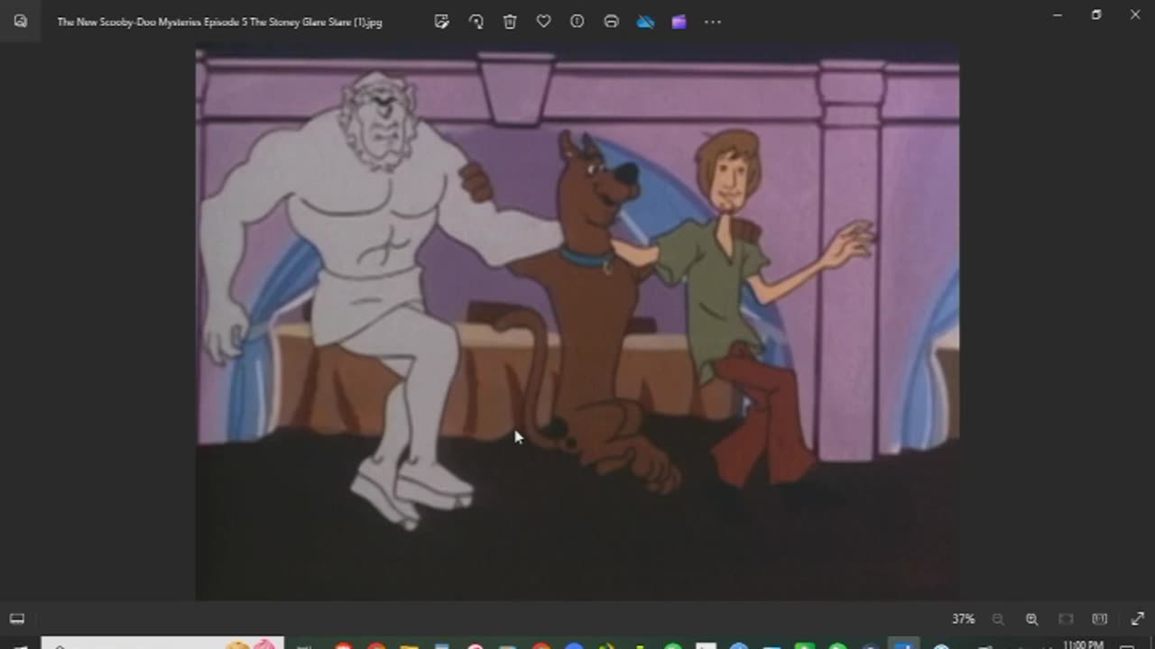
Task: Toggle the filmstrip icon at bottom left
Action: 17,618
